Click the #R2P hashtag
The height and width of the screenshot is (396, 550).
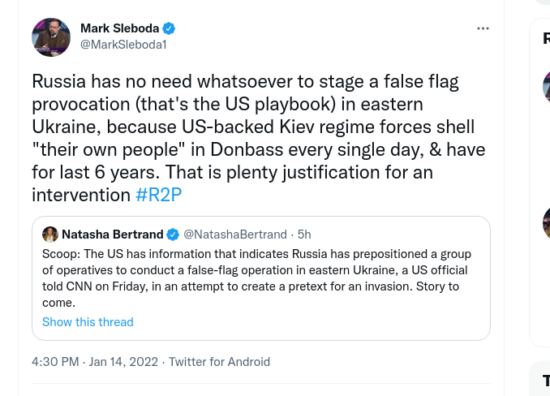(x=158, y=195)
